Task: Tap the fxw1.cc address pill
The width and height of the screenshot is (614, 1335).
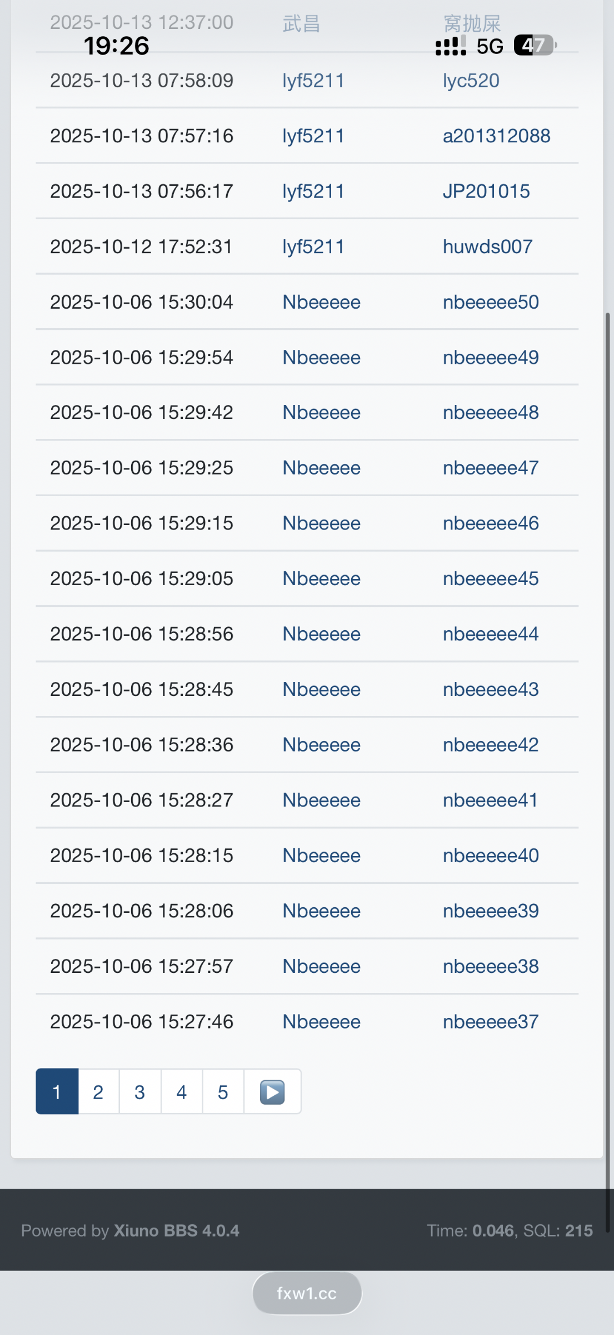Action: 307,1293
